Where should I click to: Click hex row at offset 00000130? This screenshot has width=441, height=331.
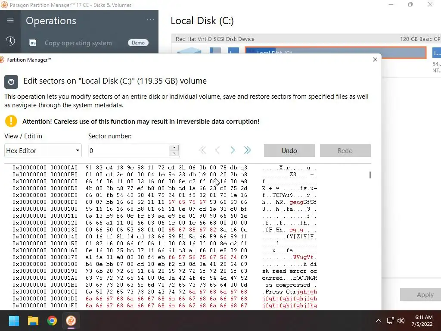[165, 230]
